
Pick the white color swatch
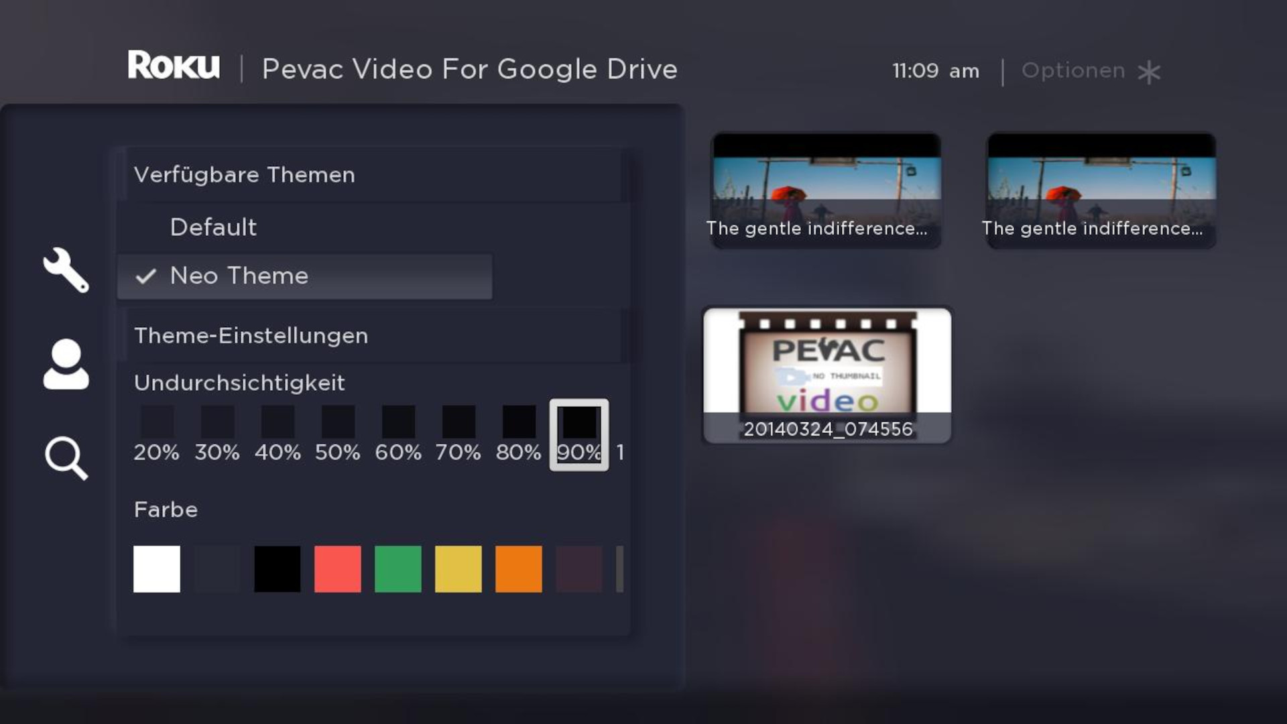[157, 569]
